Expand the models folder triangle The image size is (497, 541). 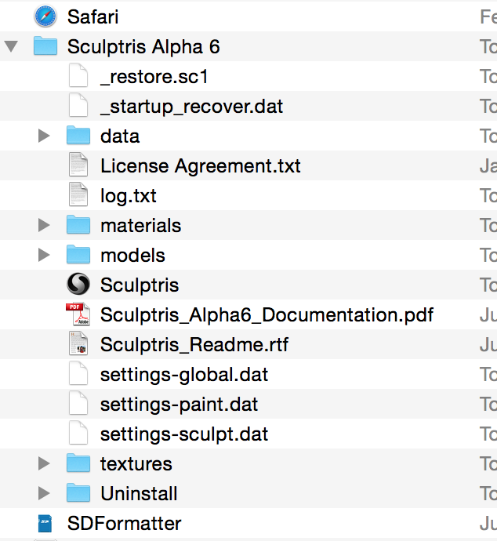pos(44,255)
